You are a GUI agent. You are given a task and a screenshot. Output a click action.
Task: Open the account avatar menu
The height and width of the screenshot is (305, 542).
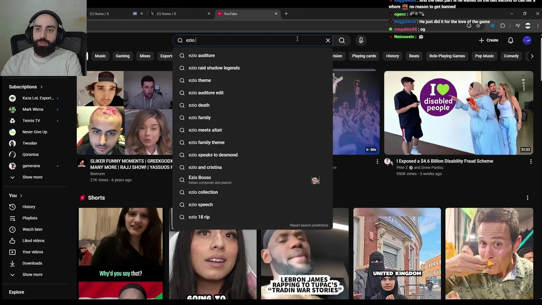(x=527, y=40)
